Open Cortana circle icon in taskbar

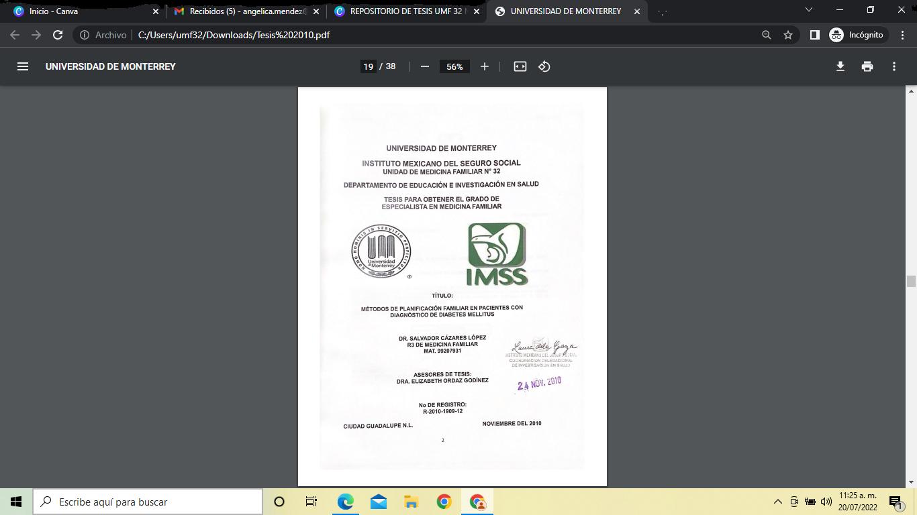279,502
